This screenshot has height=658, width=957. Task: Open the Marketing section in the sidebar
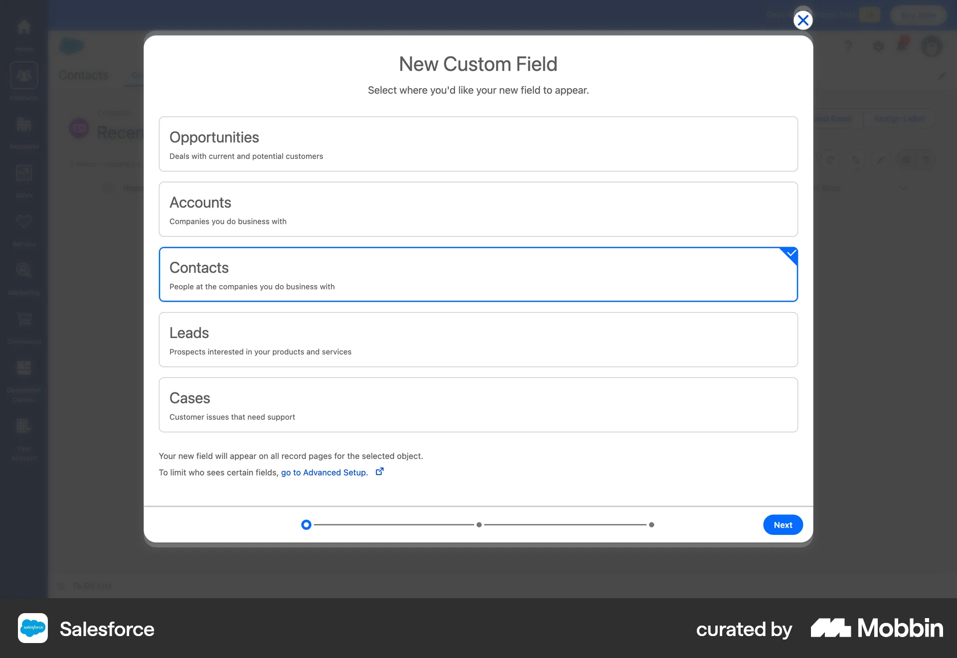point(23,275)
